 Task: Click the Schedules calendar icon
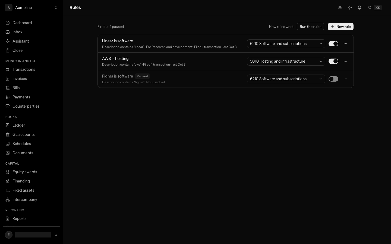pos(8,144)
